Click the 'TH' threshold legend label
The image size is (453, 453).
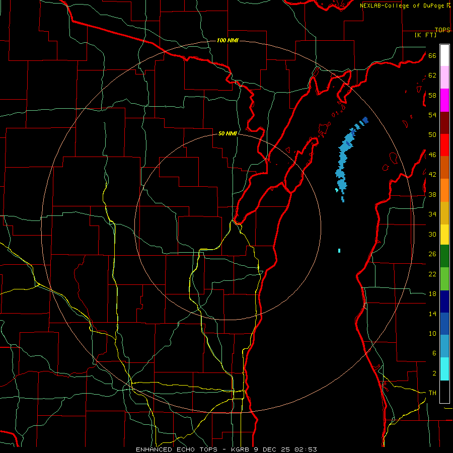[x=432, y=393]
